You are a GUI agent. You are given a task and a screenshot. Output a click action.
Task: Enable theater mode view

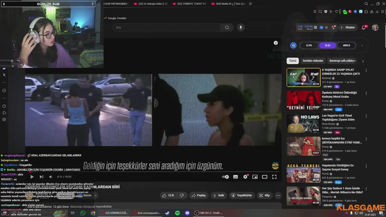click(264, 177)
